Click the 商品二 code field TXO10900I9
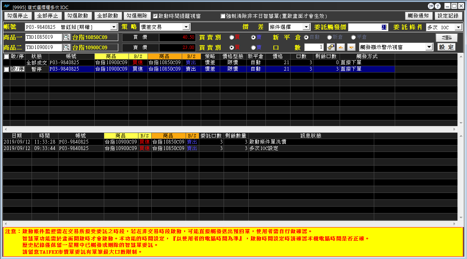467x259 pixels. tap(44, 47)
